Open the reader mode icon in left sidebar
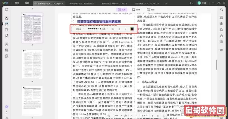Screen dimensions: 228x119 [6, 18]
